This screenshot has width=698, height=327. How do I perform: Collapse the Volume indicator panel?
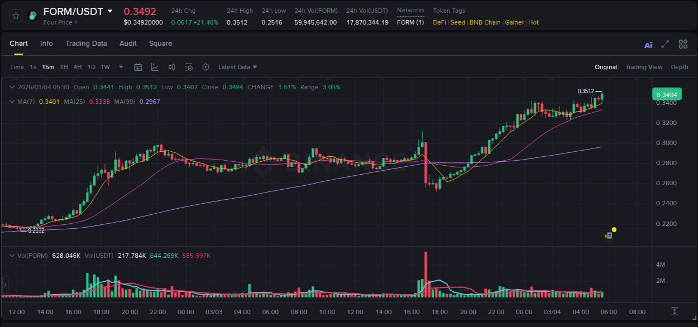12,255
